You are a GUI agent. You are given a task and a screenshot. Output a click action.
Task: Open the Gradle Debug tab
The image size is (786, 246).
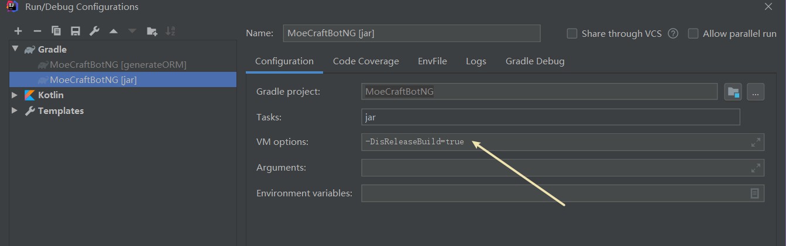pyautogui.click(x=535, y=61)
